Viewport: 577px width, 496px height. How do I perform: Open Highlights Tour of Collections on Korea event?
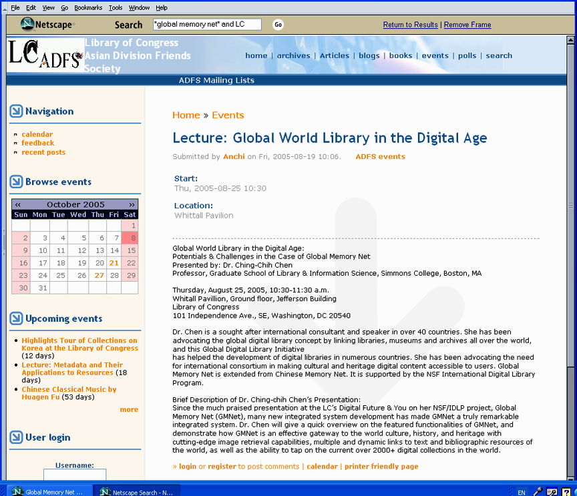(80, 344)
